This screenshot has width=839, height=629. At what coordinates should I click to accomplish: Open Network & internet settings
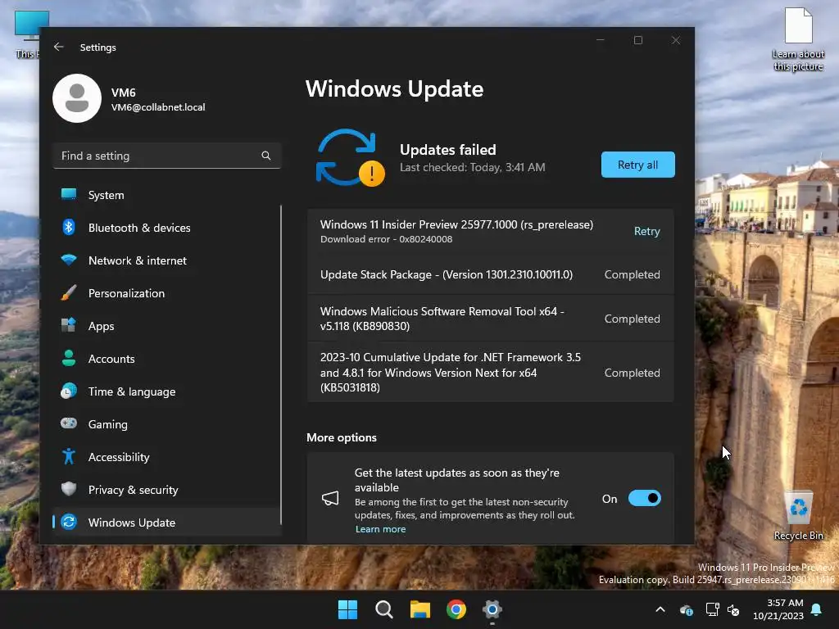[x=167, y=260]
